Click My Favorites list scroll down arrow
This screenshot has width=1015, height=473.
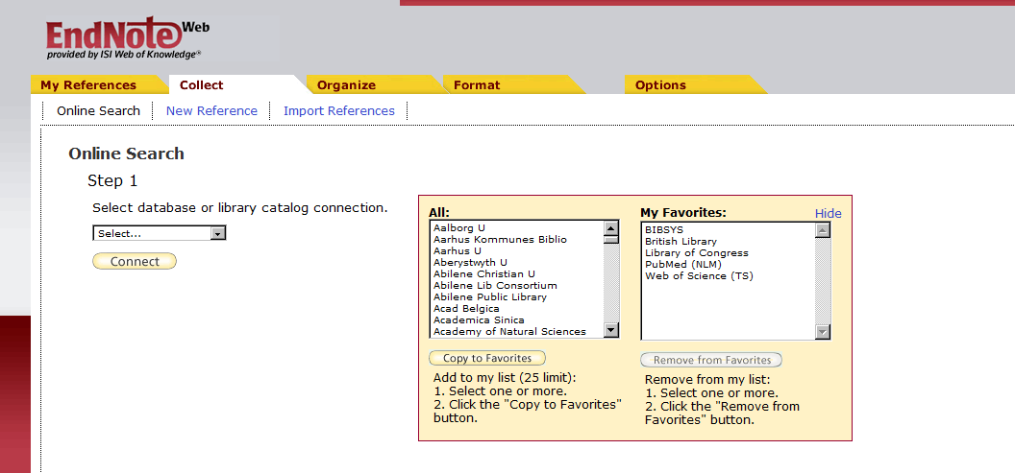822,332
